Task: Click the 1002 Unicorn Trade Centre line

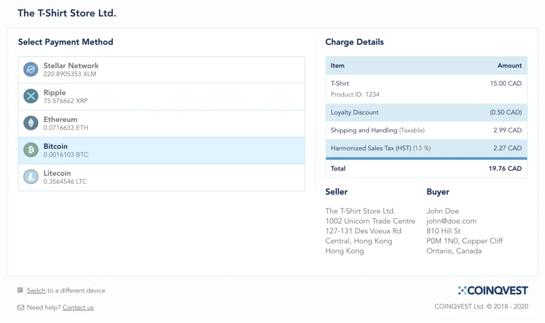Action: 370,221
